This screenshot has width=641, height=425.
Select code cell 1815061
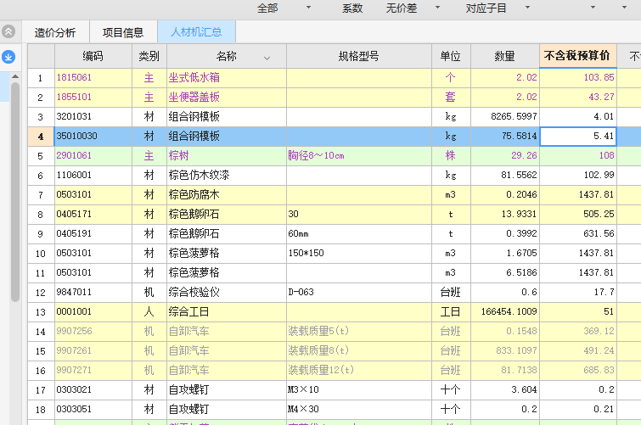pyautogui.click(x=93, y=78)
